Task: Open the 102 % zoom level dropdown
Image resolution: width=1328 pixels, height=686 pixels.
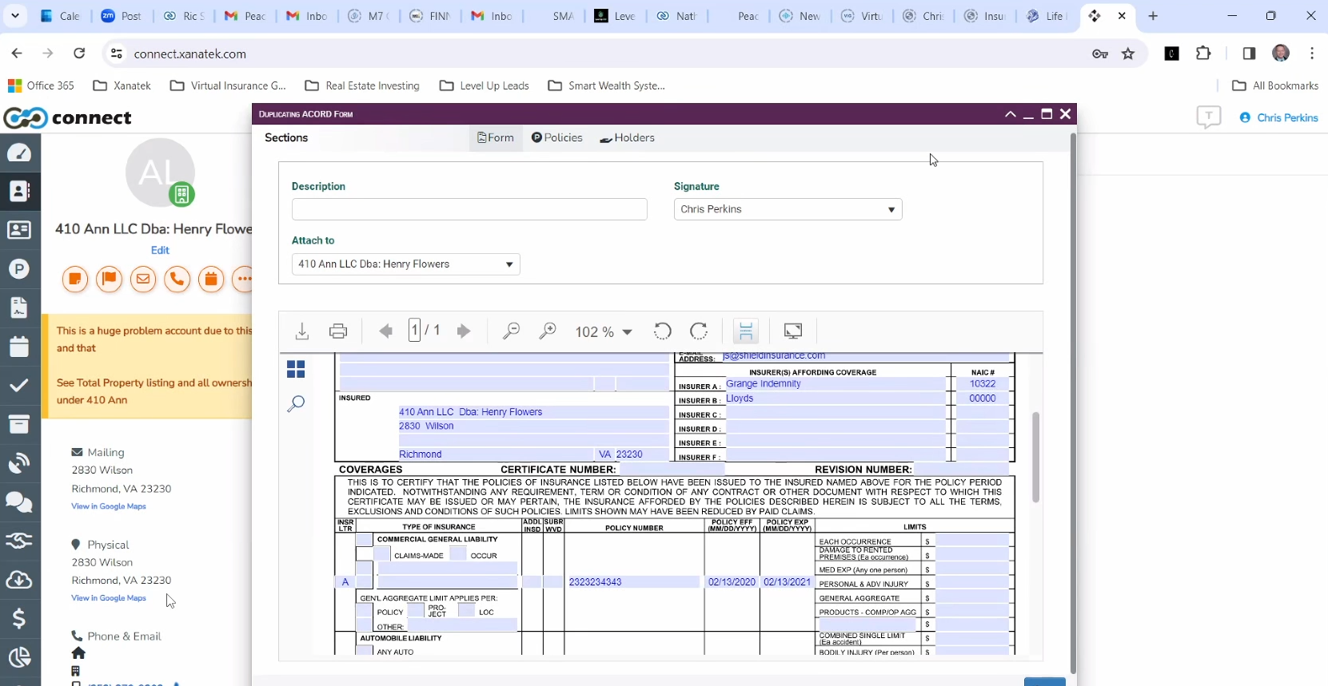Action: click(x=604, y=331)
